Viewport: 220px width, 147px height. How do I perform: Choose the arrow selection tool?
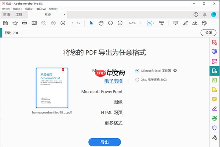[91, 23]
